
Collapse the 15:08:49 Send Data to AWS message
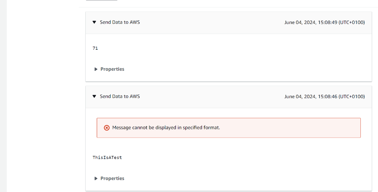[95, 22]
